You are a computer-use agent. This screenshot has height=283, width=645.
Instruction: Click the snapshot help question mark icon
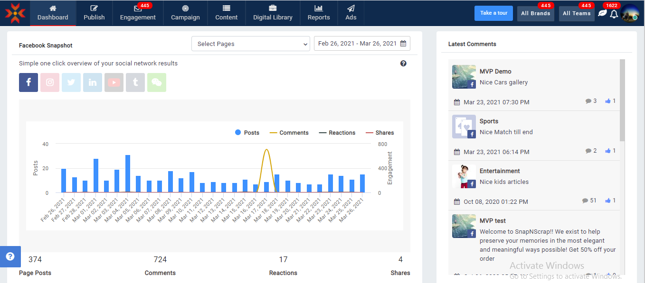pyautogui.click(x=403, y=64)
